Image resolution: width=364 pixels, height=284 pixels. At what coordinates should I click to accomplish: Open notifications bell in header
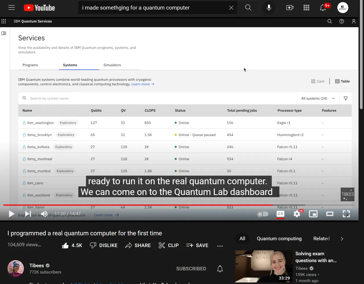pyautogui.click(x=323, y=8)
